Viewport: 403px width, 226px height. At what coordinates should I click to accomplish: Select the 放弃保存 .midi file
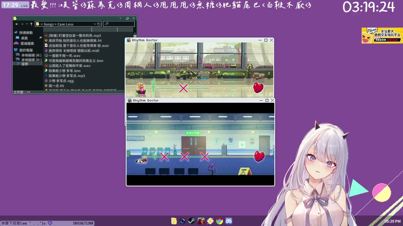(74, 51)
